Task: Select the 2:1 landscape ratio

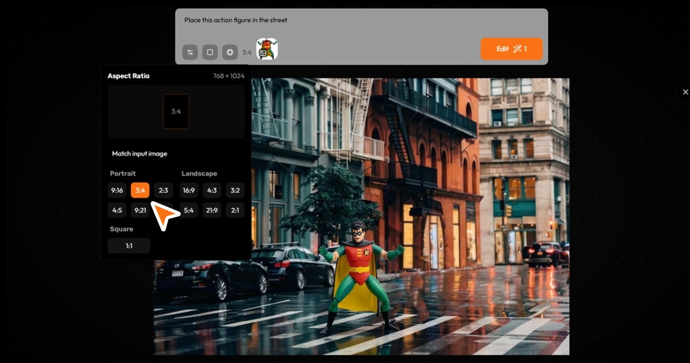Action: (x=235, y=210)
